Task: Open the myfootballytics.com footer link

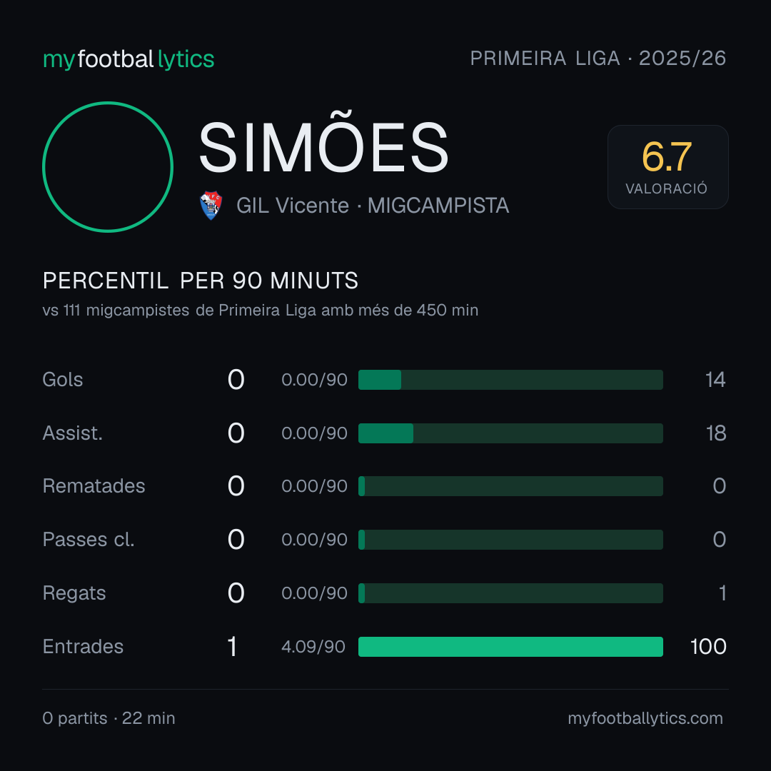Action: [x=645, y=718]
